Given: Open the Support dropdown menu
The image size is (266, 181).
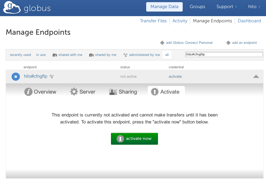Looking at the screenshot, I should click(227, 7).
